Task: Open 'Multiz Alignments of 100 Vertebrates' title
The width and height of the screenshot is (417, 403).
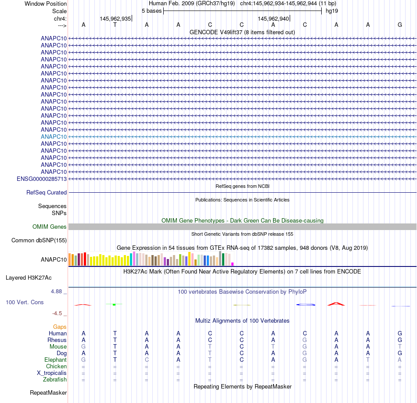Action: click(242, 321)
